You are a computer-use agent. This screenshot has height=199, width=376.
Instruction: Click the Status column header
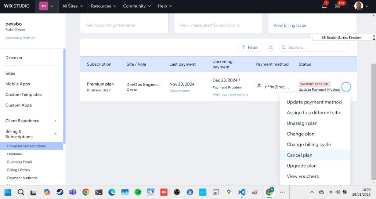pyautogui.click(x=305, y=64)
